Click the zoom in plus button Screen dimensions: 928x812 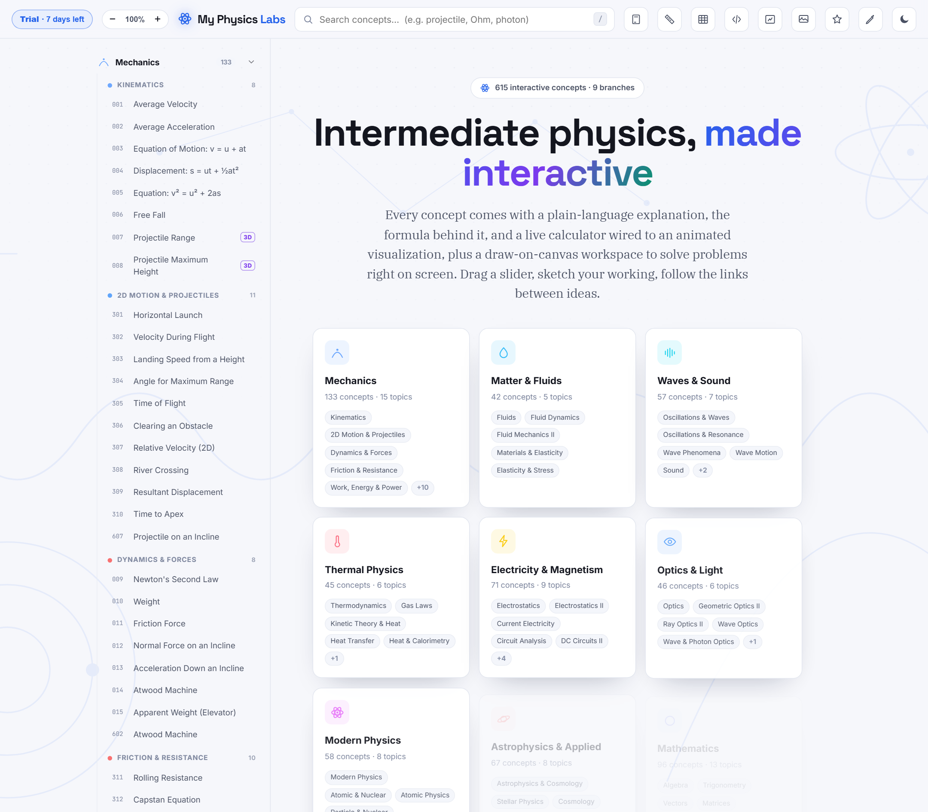pyautogui.click(x=157, y=19)
